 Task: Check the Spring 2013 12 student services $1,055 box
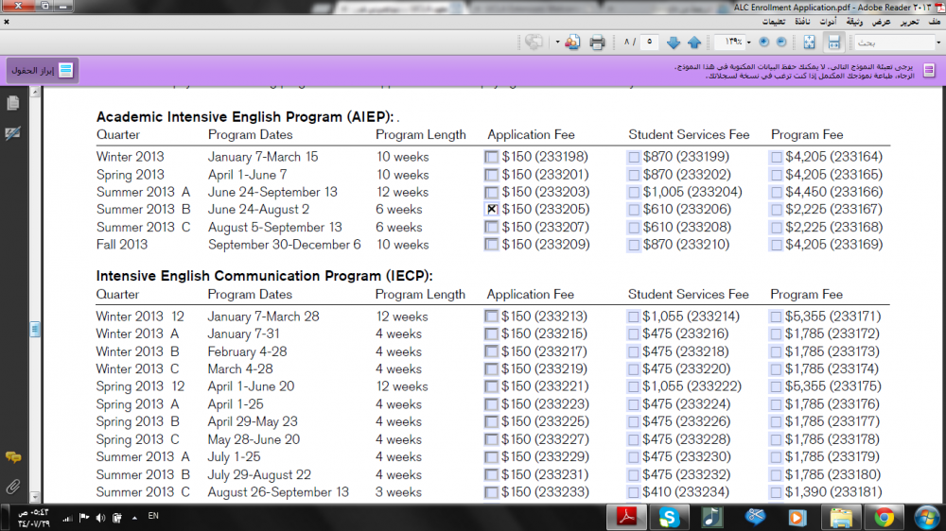click(x=634, y=386)
